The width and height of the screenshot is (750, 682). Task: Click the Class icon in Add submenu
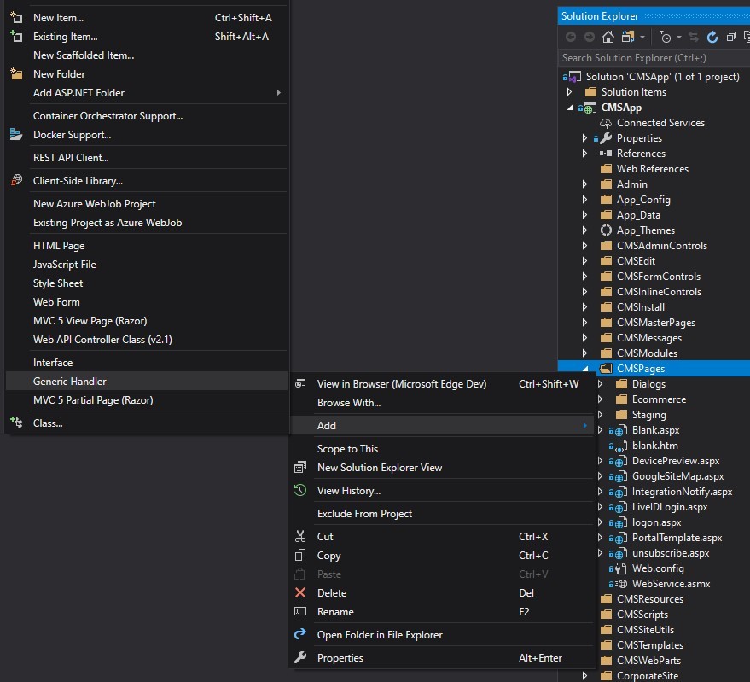point(16,423)
